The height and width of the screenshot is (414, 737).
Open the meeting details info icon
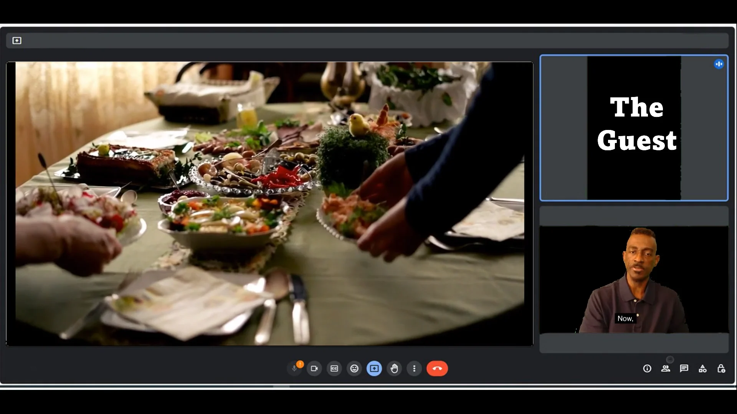coord(647,368)
